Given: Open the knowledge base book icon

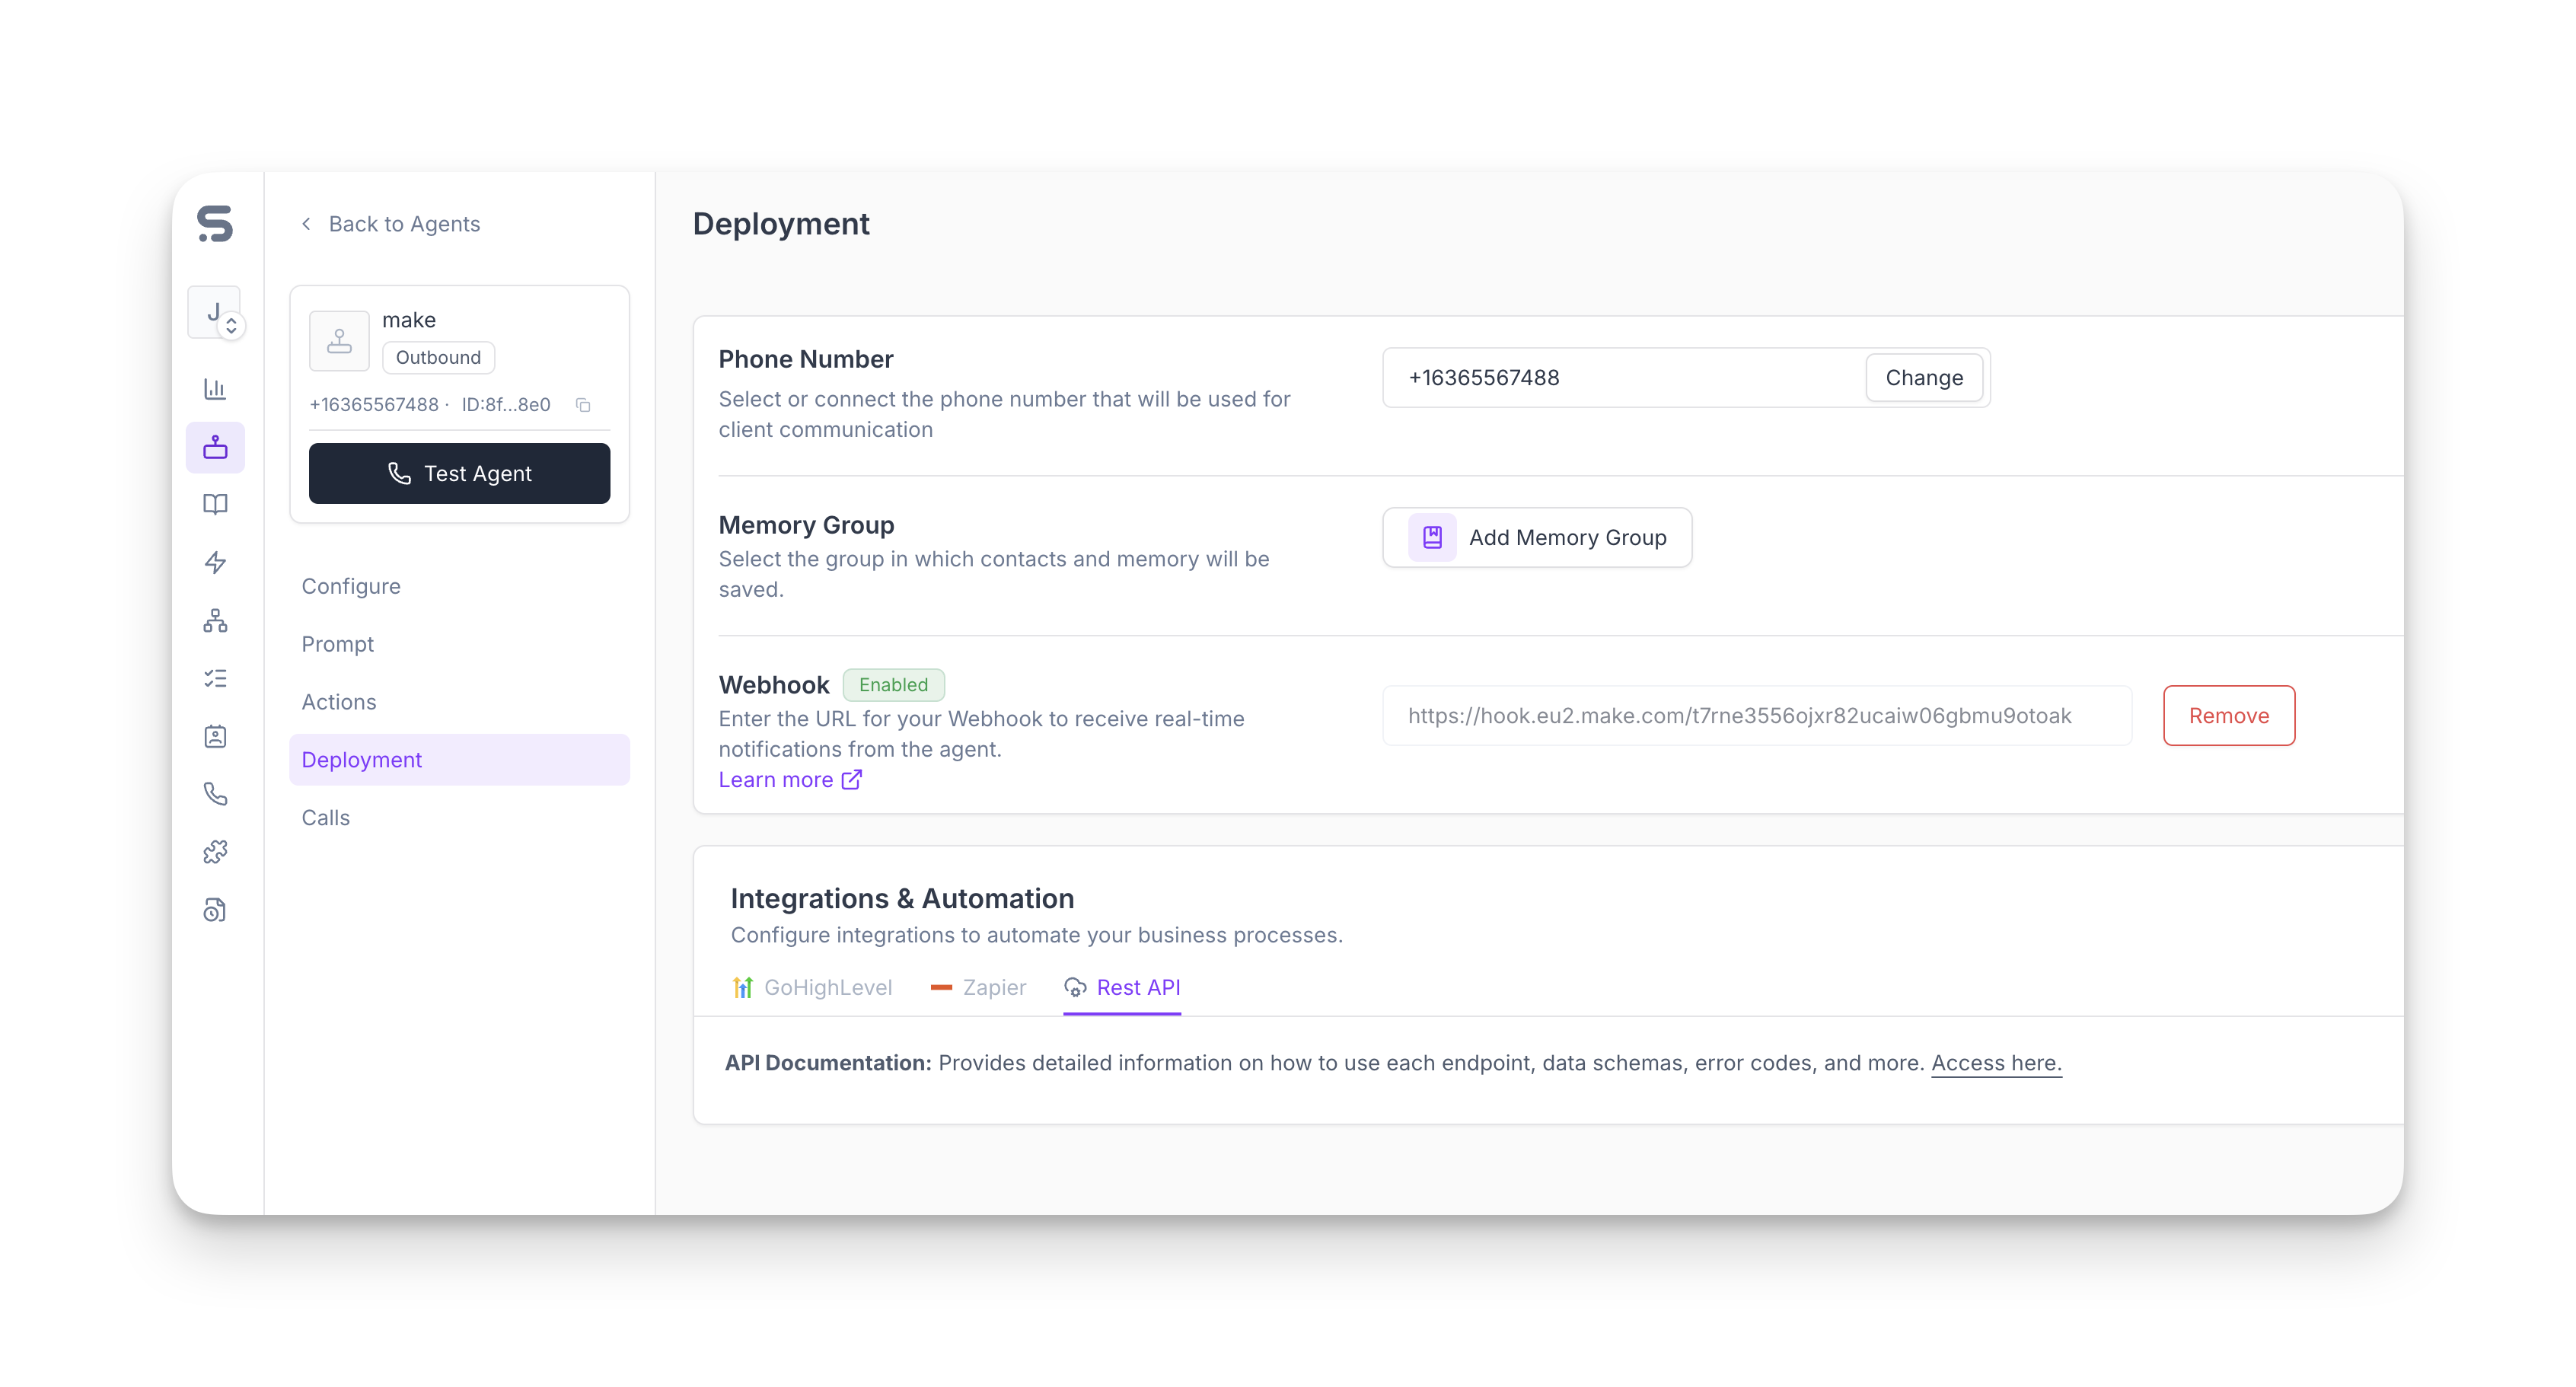Looking at the screenshot, I should 215,505.
